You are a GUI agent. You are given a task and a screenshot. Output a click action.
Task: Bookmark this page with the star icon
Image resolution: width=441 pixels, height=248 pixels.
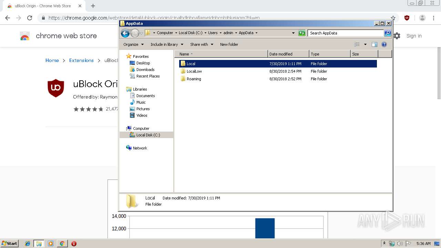[x=393, y=18]
